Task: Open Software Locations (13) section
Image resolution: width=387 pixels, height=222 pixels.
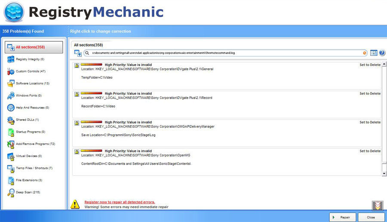Action: click(33, 83)
